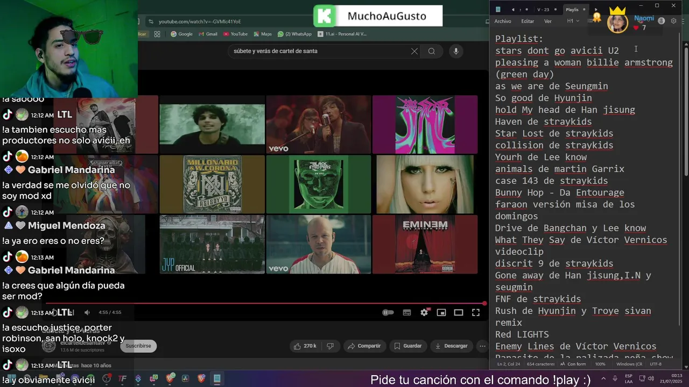Click the Guardar save button
The width and height of the screenshot is (689, 387).
(x=409, y=346)
